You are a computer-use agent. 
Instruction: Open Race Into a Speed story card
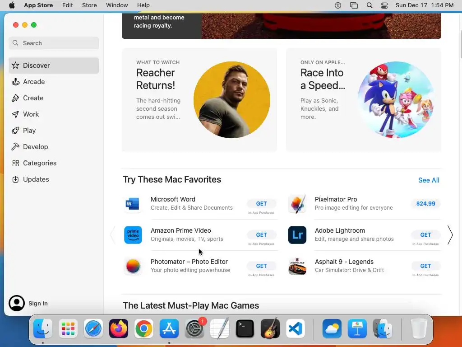click(x=364, y=100)
